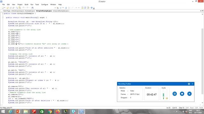Open Skype from the taskbar

tap(74, 111)
